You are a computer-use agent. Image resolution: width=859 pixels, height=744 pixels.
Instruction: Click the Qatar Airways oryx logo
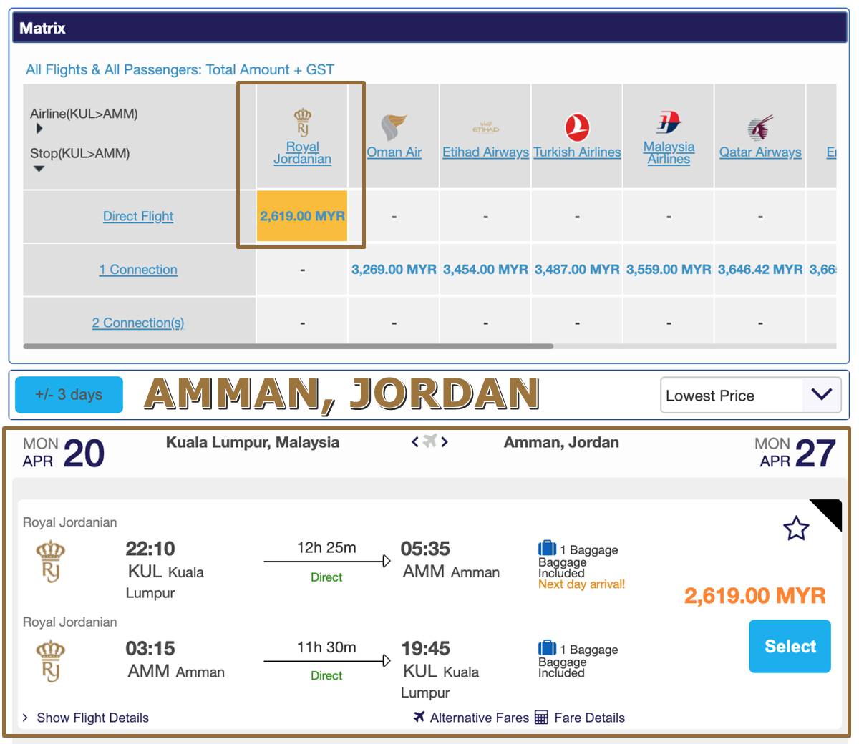coord(760,128)
